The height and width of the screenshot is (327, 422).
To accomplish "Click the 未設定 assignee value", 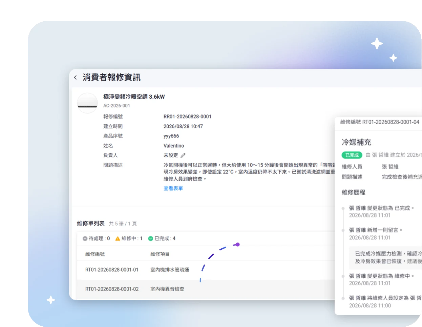I will pyautogui.click(x=171, y=155).
